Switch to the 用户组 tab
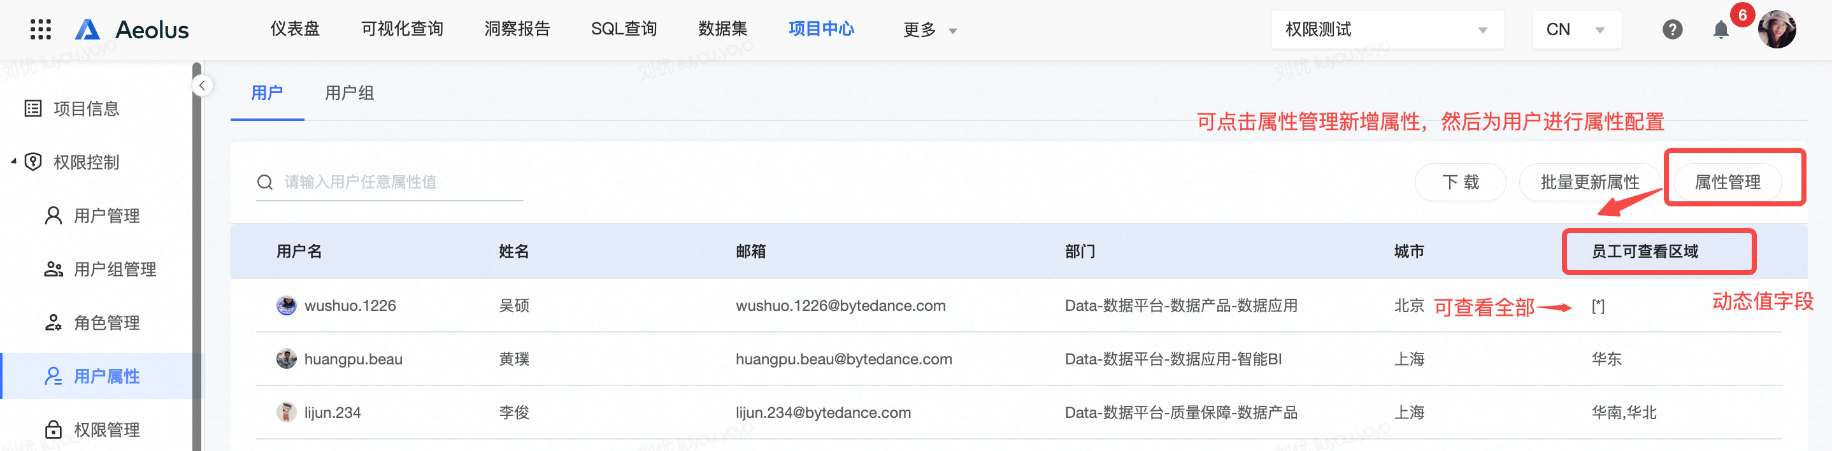 (349, 93)
